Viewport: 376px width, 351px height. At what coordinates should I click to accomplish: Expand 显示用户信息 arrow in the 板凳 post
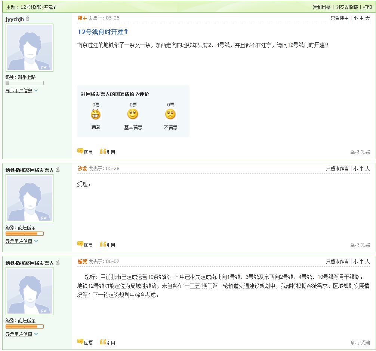pyautogui.click(x=36, y=334)
